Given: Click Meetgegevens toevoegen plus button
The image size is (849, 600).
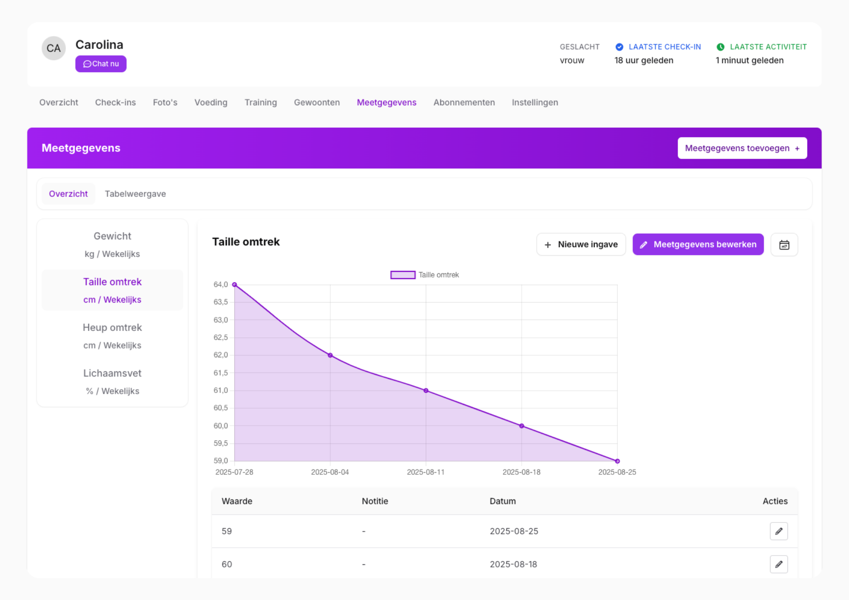Looking at the screenshot, I should pos(742,148).
